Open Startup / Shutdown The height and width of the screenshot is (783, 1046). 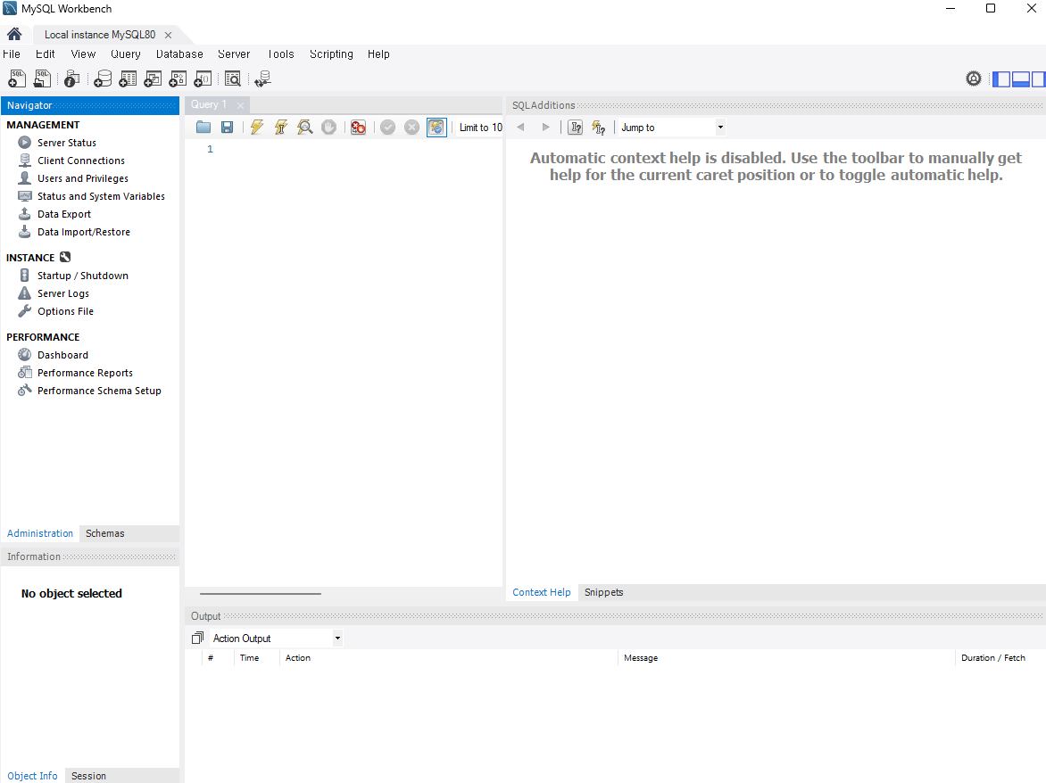coord(83,276)
